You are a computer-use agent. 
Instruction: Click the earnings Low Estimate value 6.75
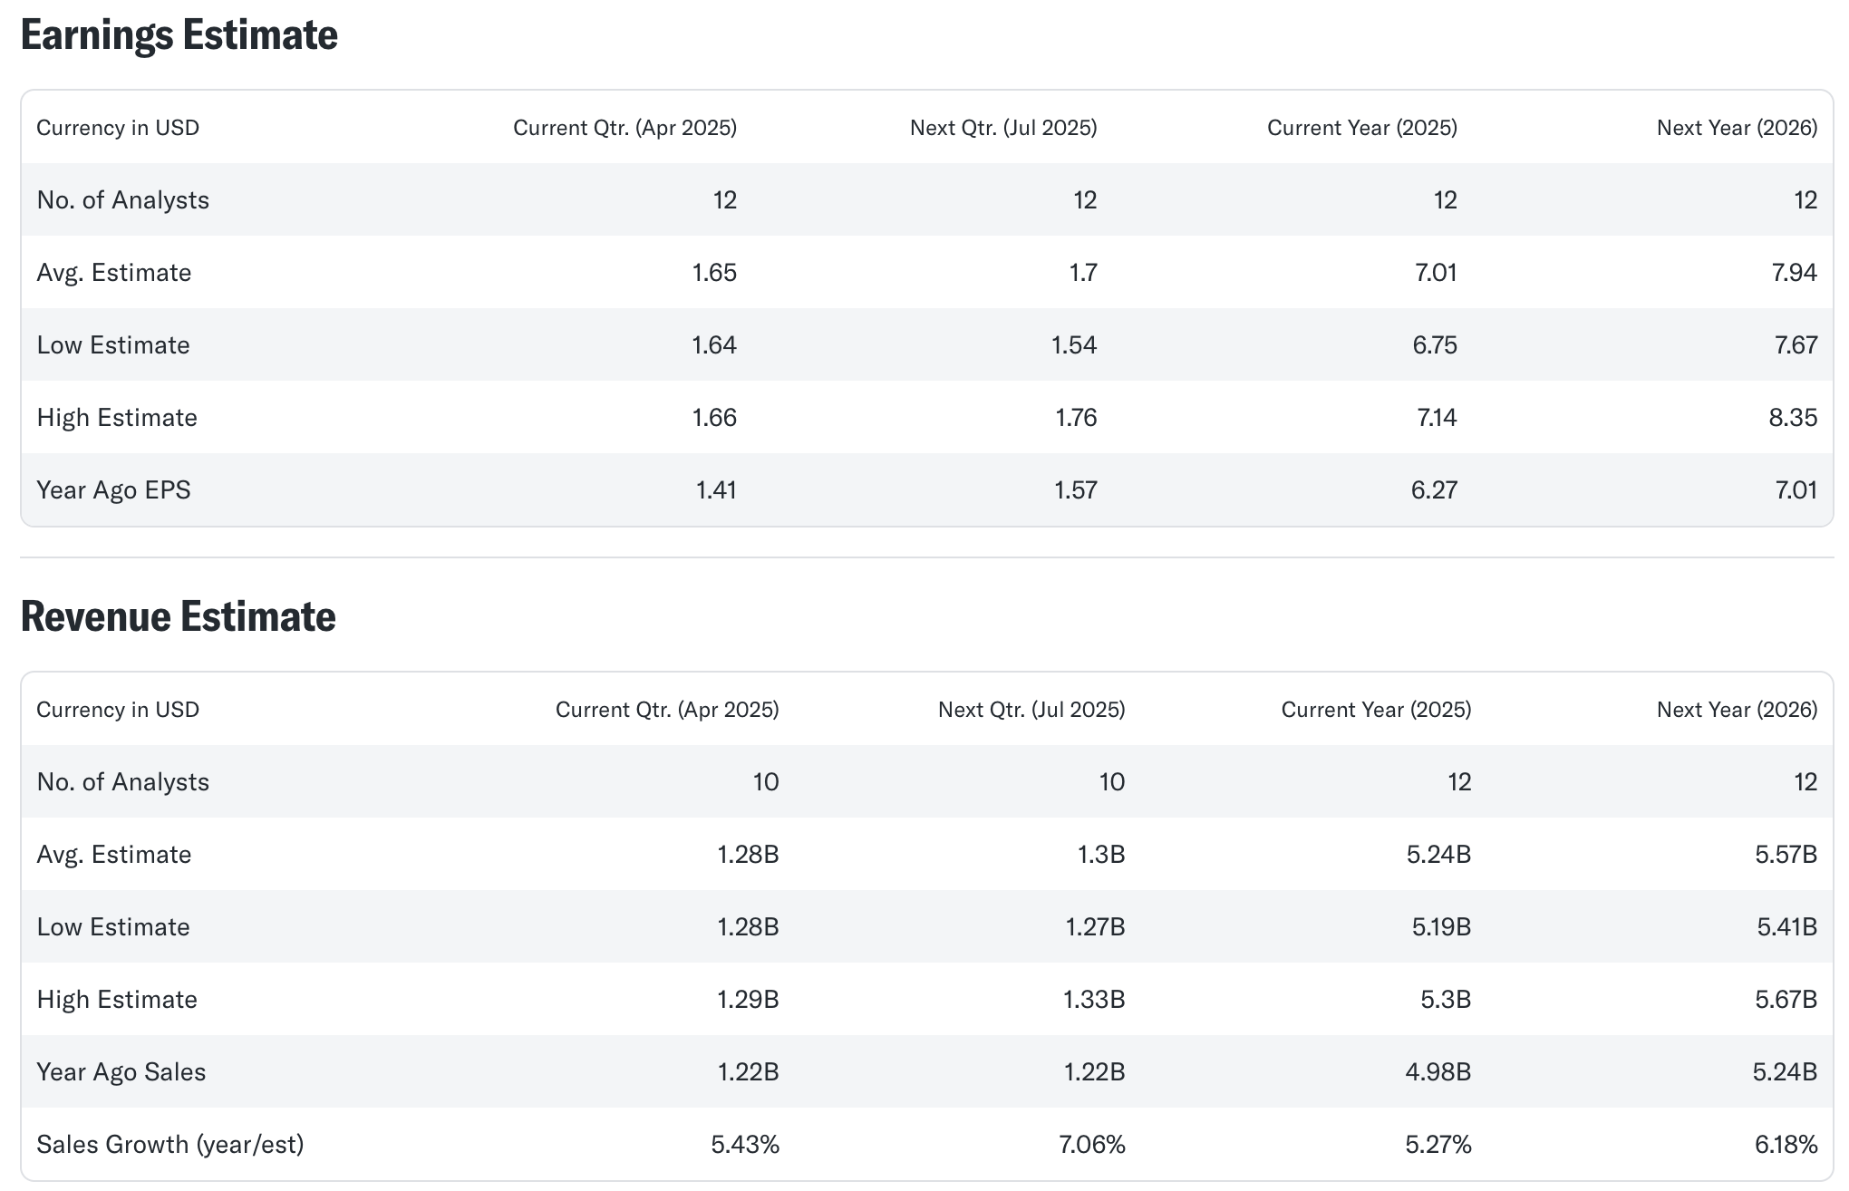point(1434,345)
